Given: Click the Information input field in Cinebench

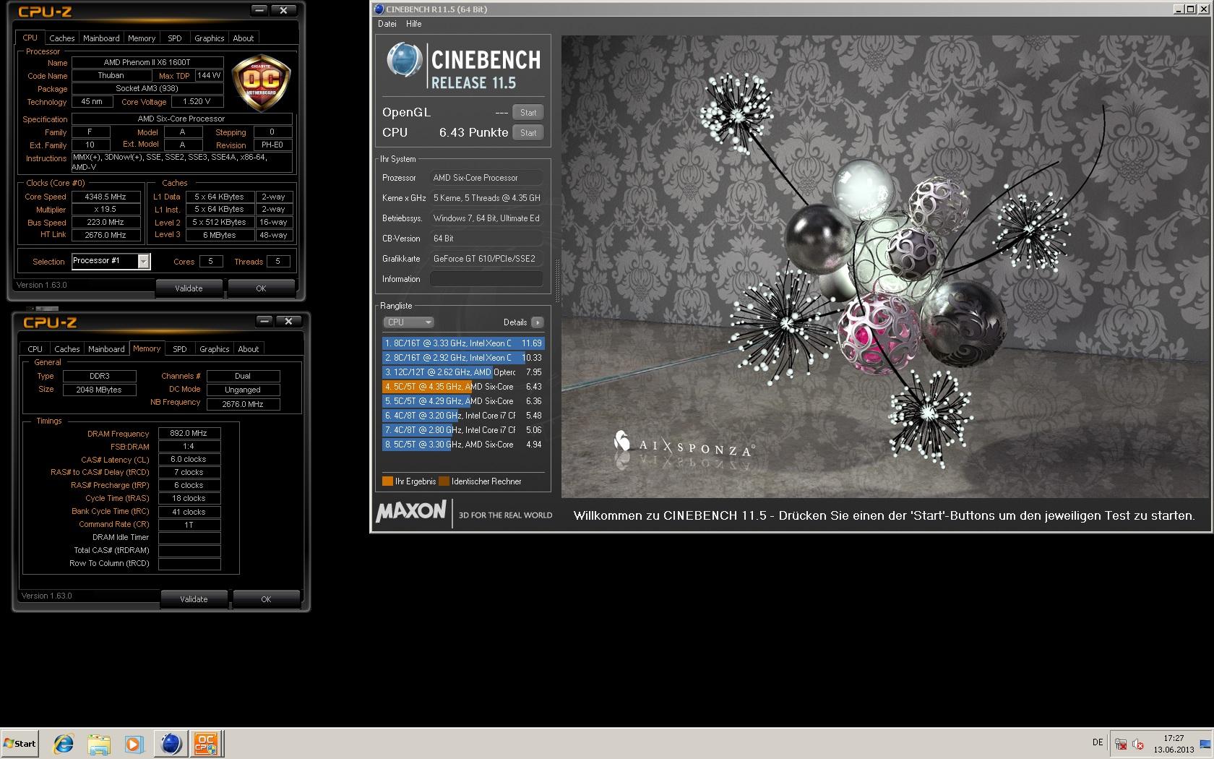Looking at the screenshot, I should 486,279.
